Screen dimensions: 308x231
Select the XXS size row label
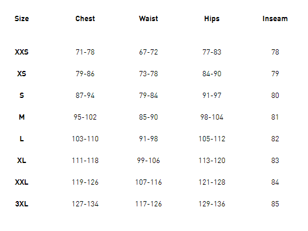(x=22, y=52)
